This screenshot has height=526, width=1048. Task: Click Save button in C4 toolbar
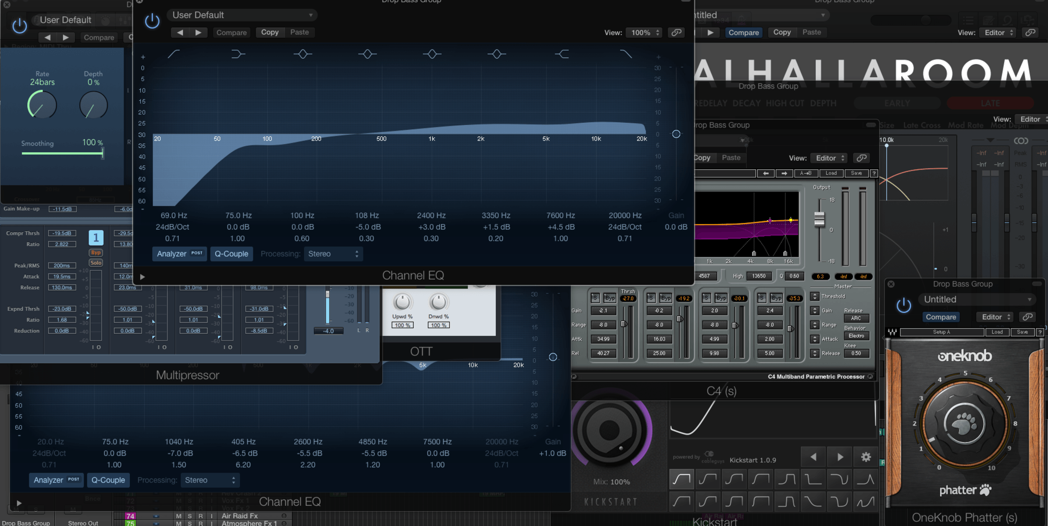[x=856, y=173]
